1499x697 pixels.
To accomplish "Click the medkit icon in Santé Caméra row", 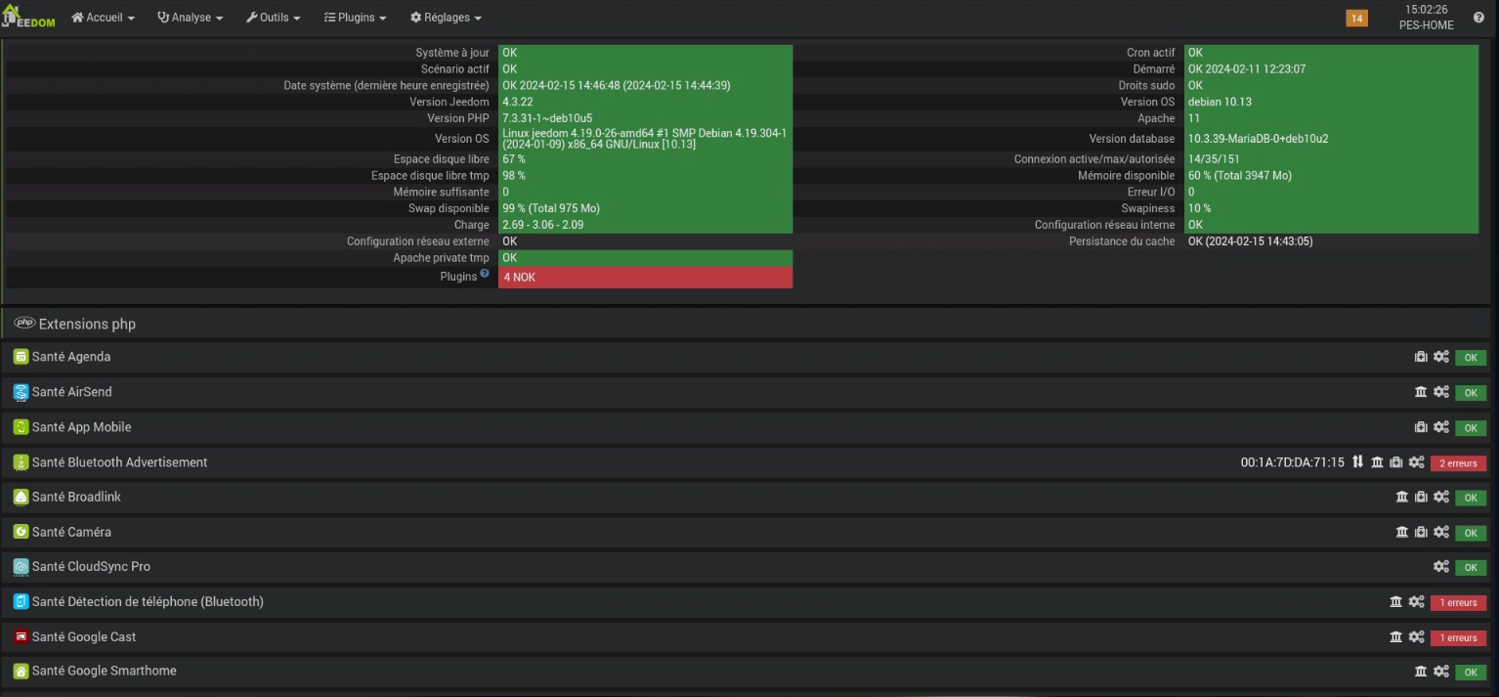I will click(x=1421, y=533).
